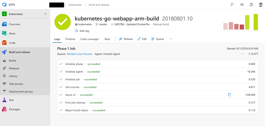Add a new item with plus icon
This screenshot has width=265, height=126.
[x=45, y=14]
